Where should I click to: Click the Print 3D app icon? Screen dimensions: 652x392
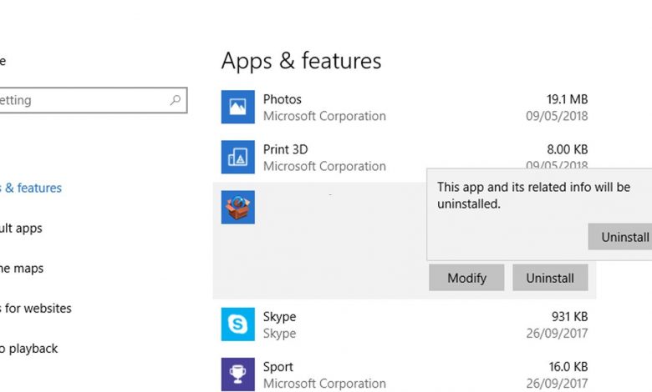point(237,157)
